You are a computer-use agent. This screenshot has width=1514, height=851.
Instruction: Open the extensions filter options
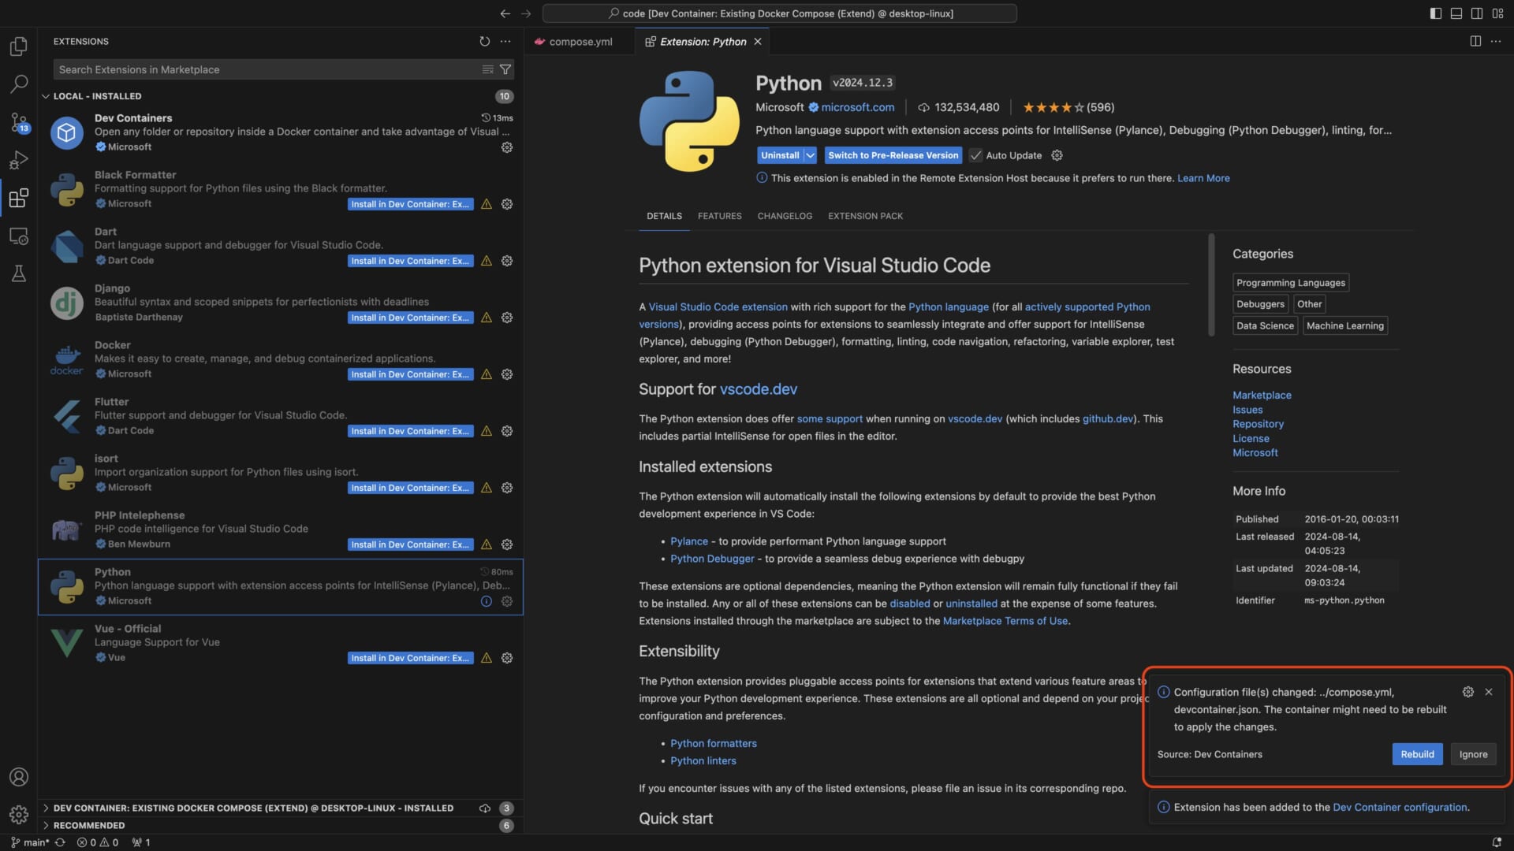coord(505,69)
